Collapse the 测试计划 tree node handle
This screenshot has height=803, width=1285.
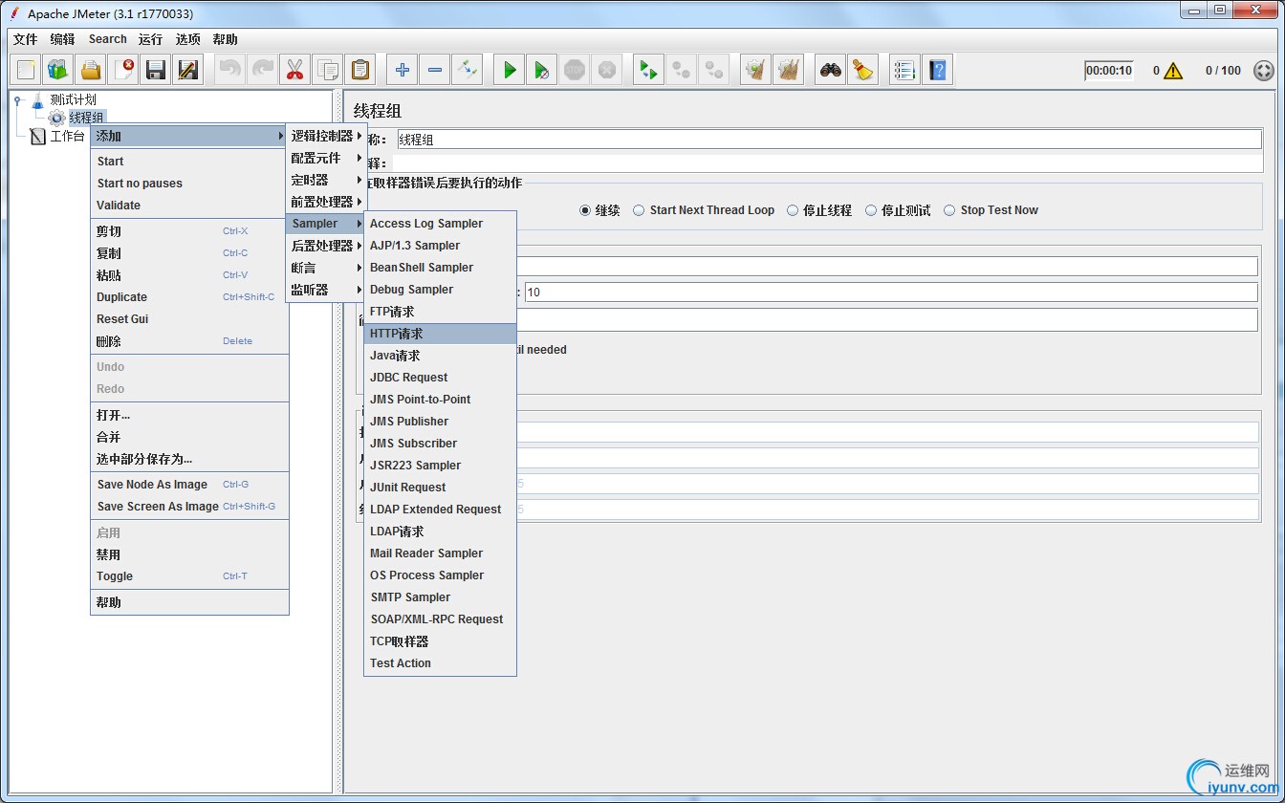point(18,99)
